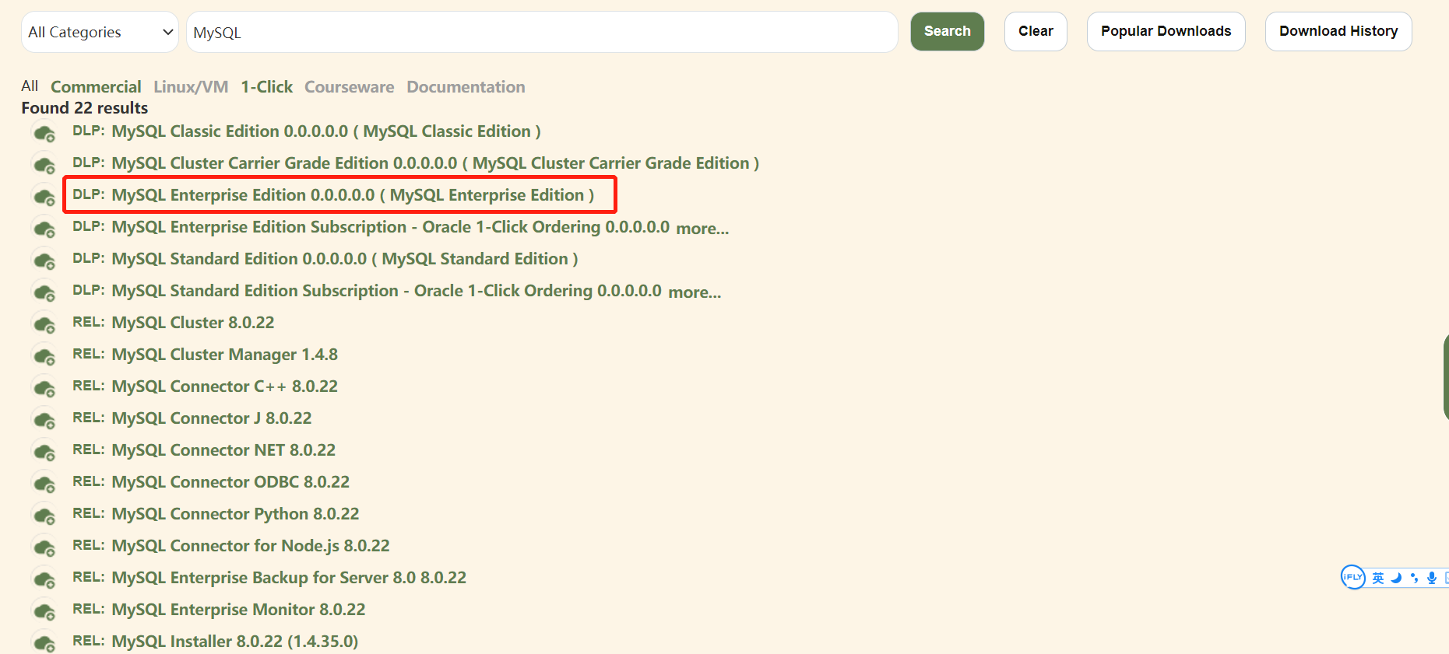This screenshot has width=1449, height=654.
Task: Click cloud icon beside MySQL Classic Edition
Action: click(x=44, y=132)
